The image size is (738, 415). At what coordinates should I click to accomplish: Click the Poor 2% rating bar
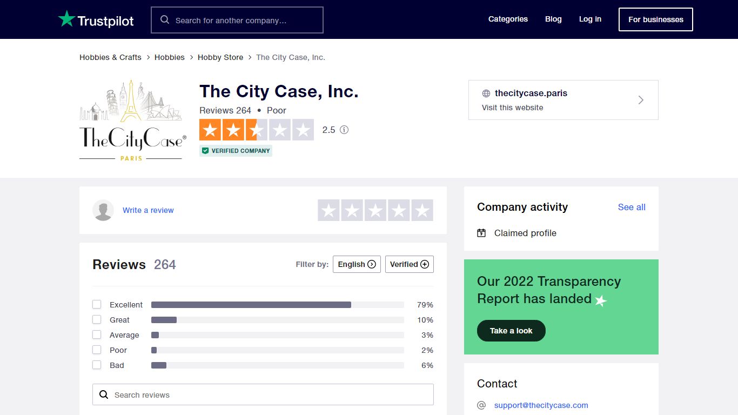point(278,350)
